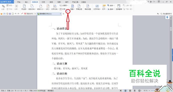Click the 页面: 2/9 page indicator
This screenshot has width=173, height=92.
pos(10,91)
